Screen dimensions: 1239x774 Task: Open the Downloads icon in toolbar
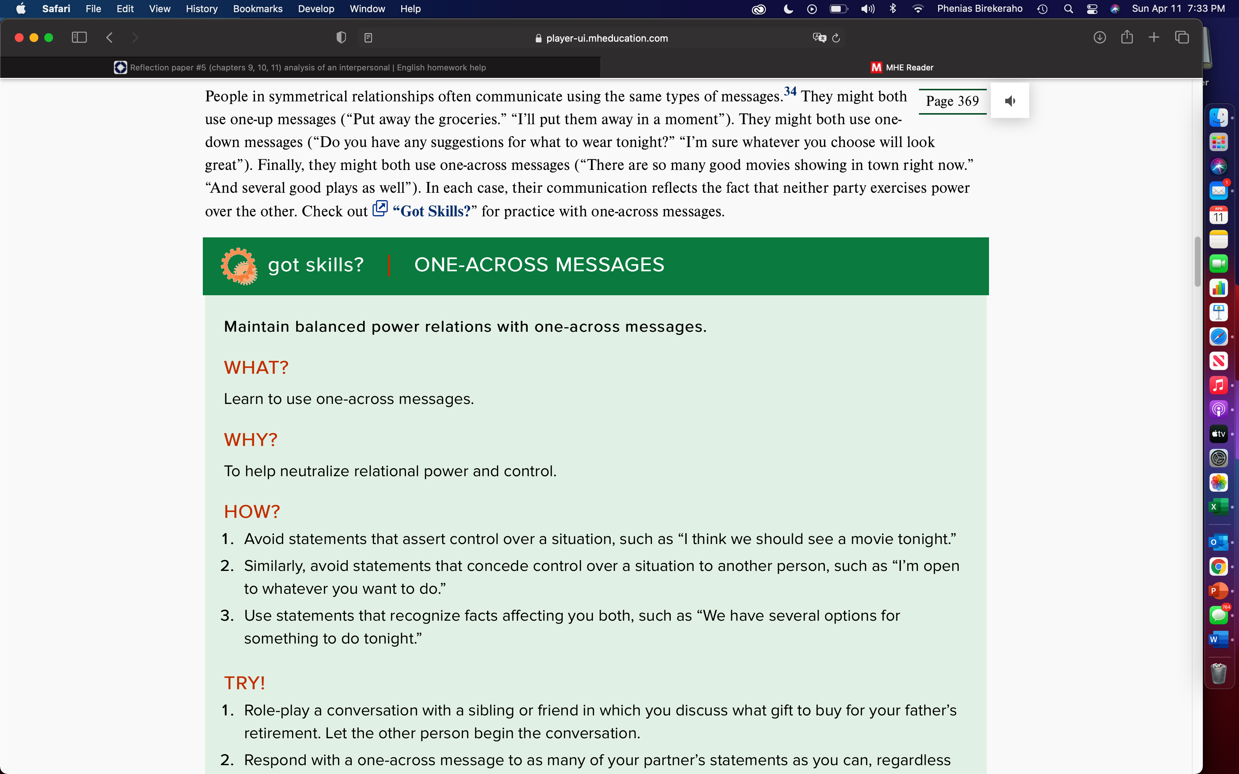[1099, 37]
